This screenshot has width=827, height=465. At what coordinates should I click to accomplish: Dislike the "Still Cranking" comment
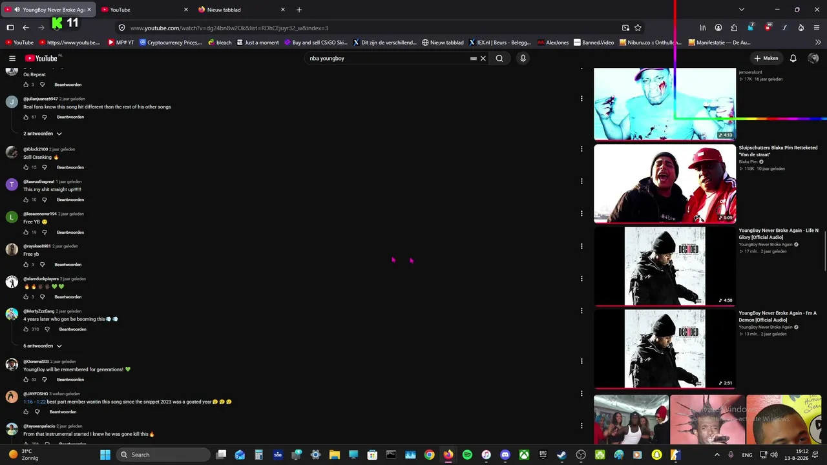(x=45, y=167)
